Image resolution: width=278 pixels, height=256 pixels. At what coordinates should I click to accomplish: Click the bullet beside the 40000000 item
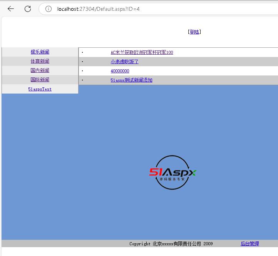[82, 71]
